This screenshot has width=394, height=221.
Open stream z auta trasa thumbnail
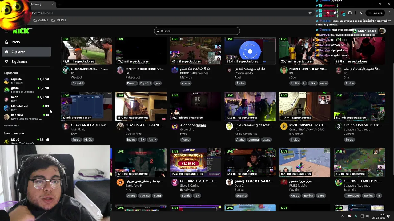pyautogui.click(x=141, y=51)
